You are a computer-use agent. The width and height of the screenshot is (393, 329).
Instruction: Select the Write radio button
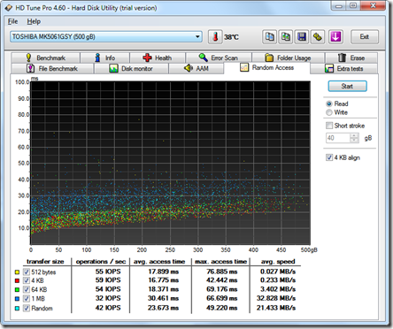tap(329, 112)
